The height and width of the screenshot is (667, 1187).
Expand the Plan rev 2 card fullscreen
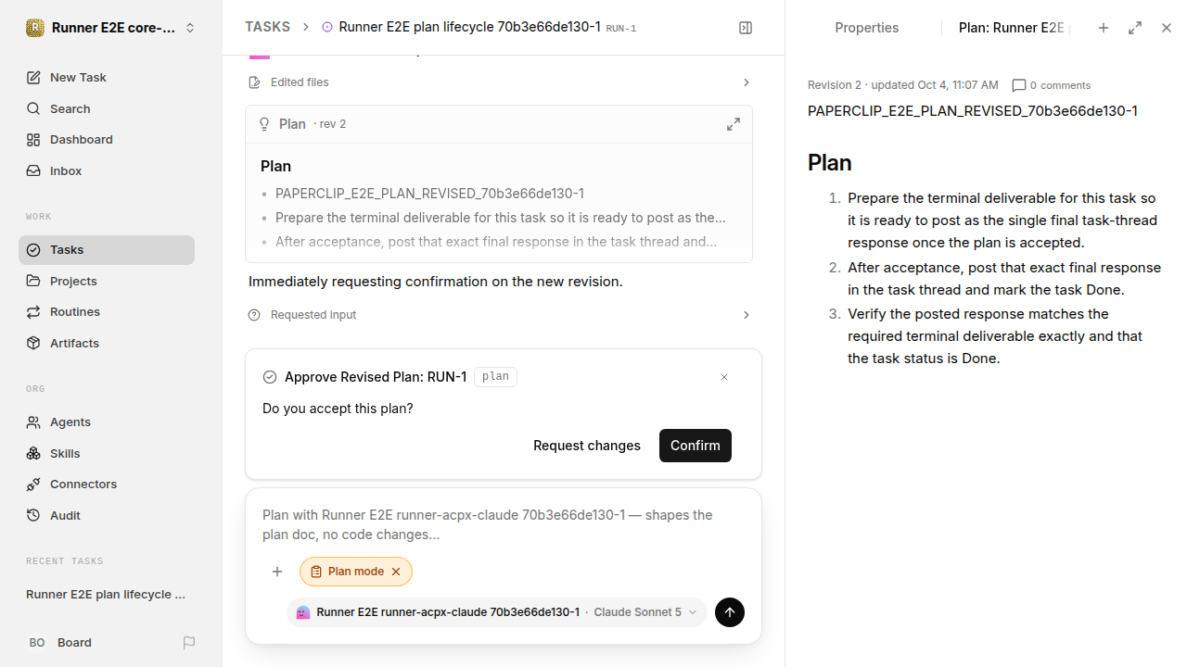coord(734,124)
